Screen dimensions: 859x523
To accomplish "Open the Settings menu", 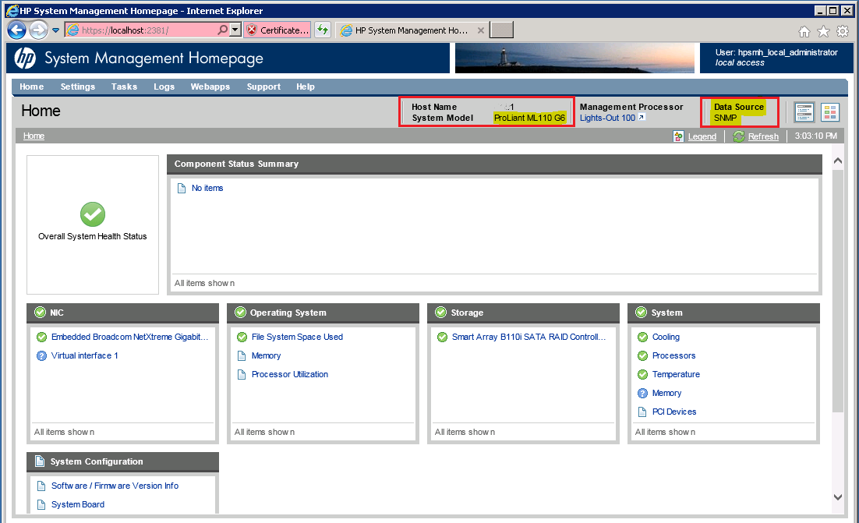I will coord(78,87).
